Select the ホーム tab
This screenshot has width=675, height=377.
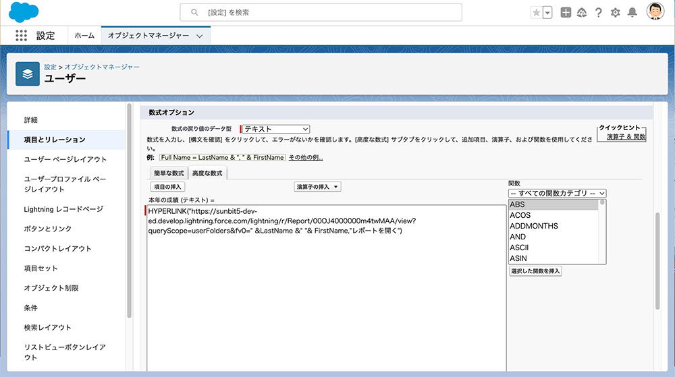pyautogui.click(x=84, y=36)
